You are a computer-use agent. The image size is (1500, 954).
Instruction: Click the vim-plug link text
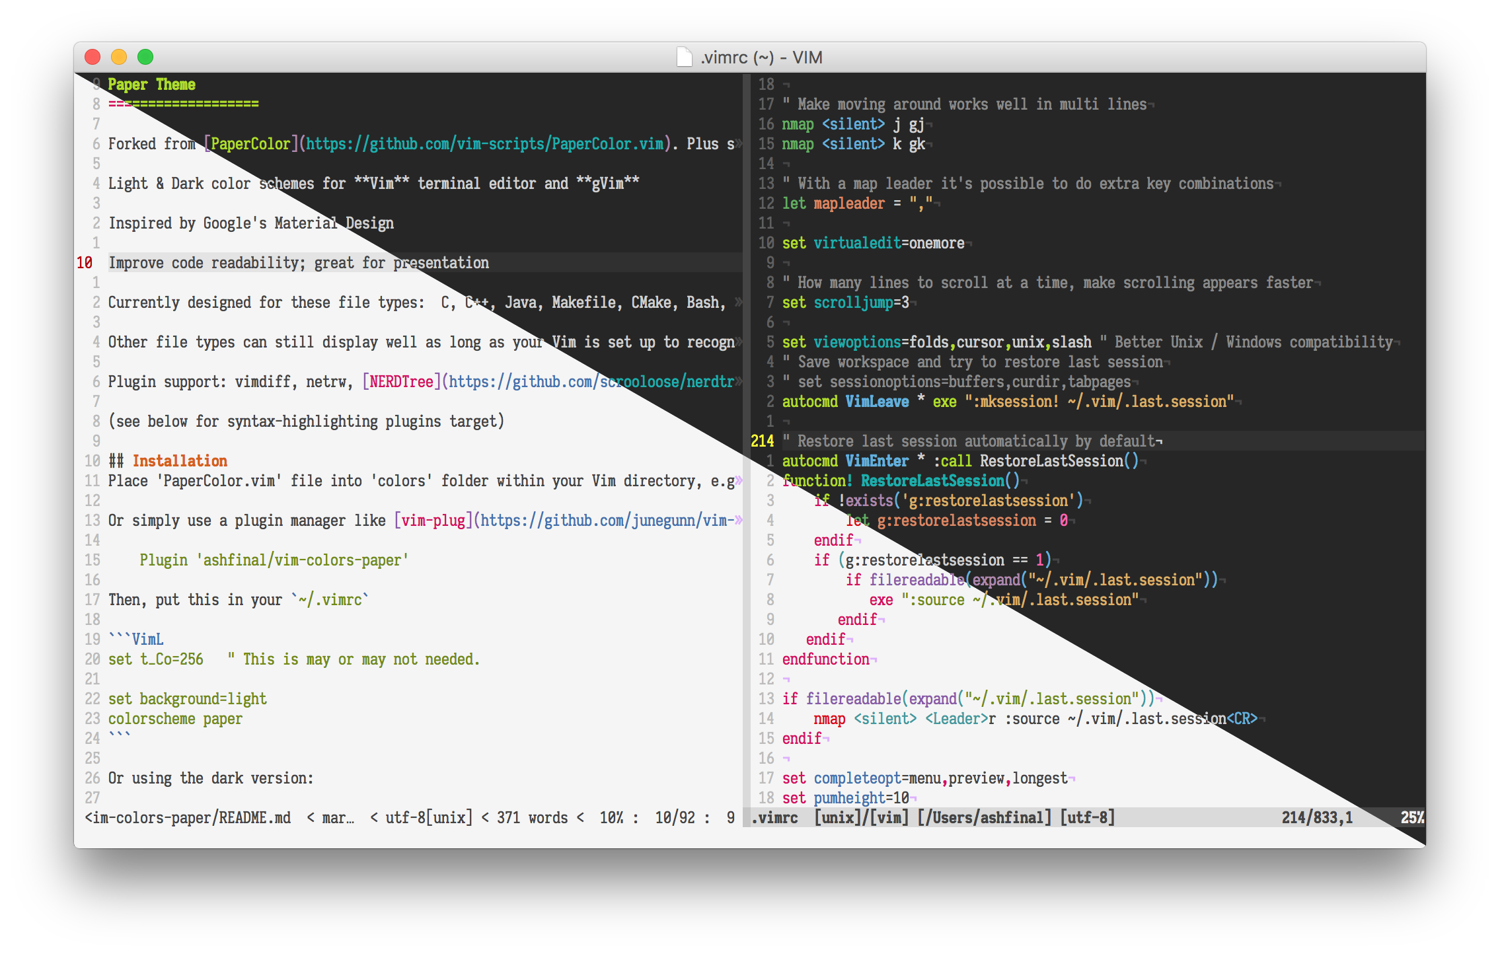[433, 521]
